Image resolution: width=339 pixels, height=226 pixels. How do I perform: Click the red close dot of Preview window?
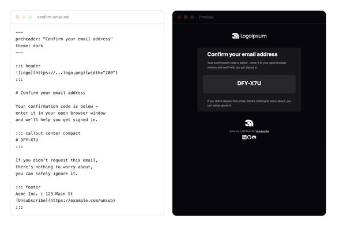(179, 17)
